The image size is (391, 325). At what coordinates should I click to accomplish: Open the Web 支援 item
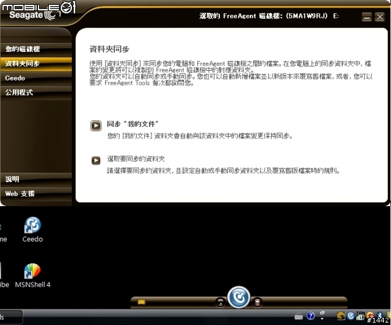(36, 194)
